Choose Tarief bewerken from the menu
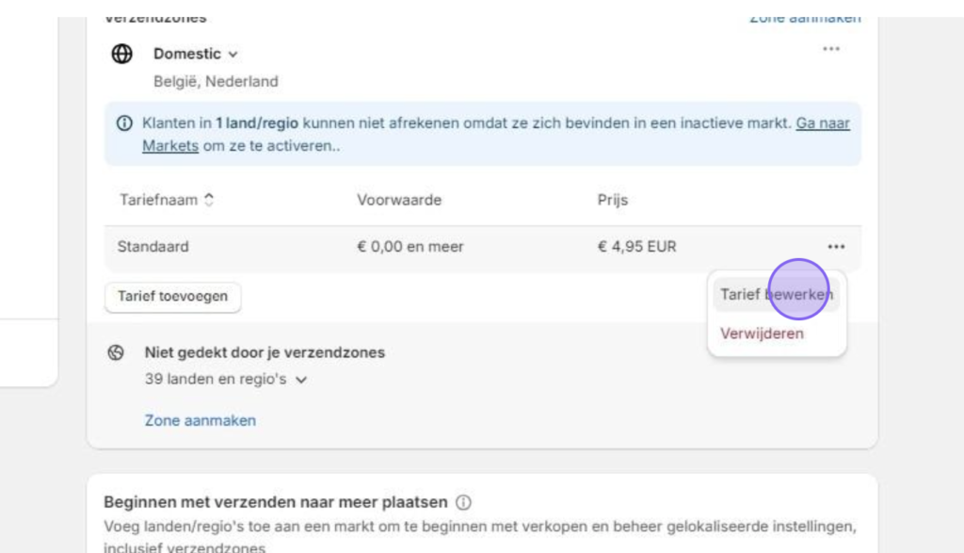This screenshot has height=553, width=964. pos(776,294)
